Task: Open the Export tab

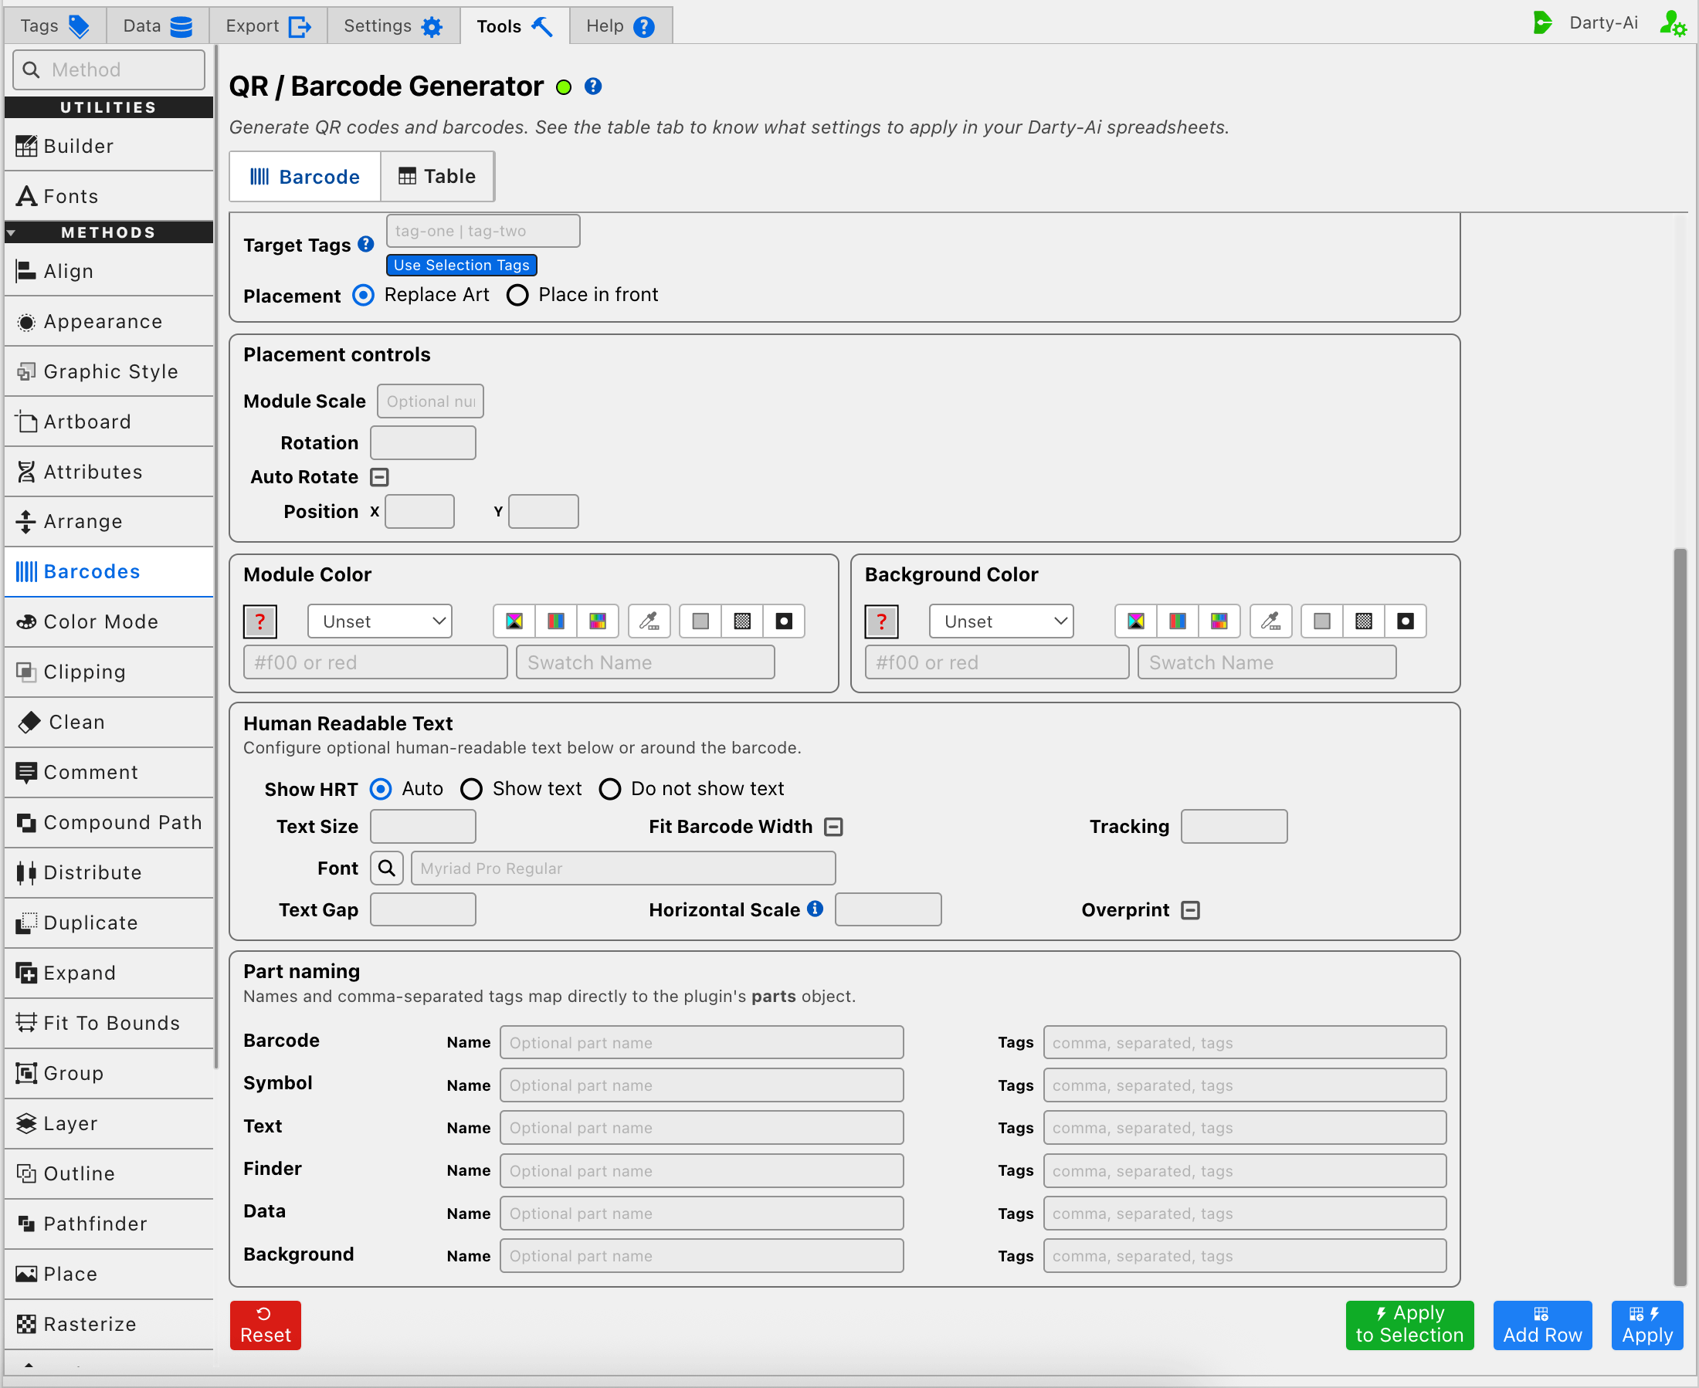Action: click(x=268, y=25)
